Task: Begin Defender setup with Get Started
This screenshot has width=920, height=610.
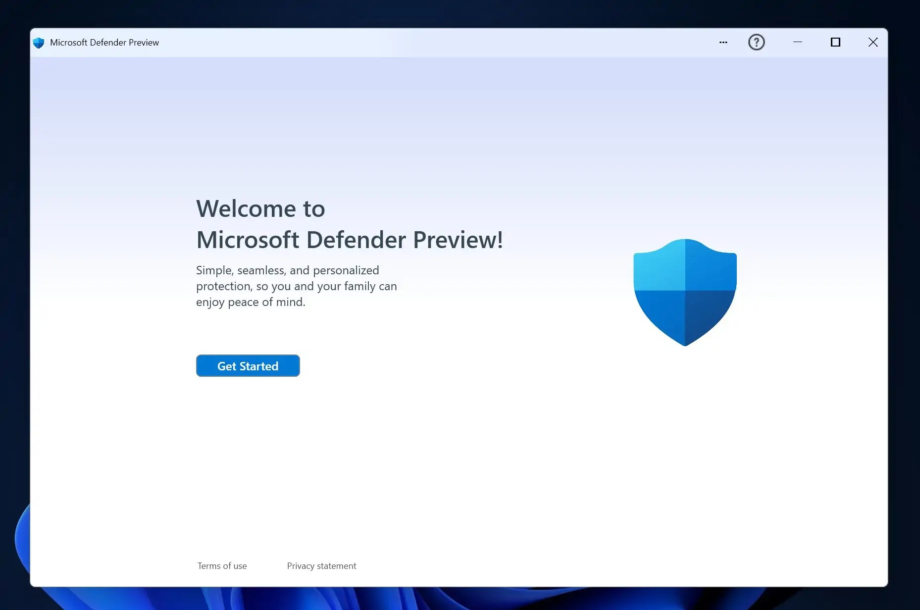Action: click(248, 365)
